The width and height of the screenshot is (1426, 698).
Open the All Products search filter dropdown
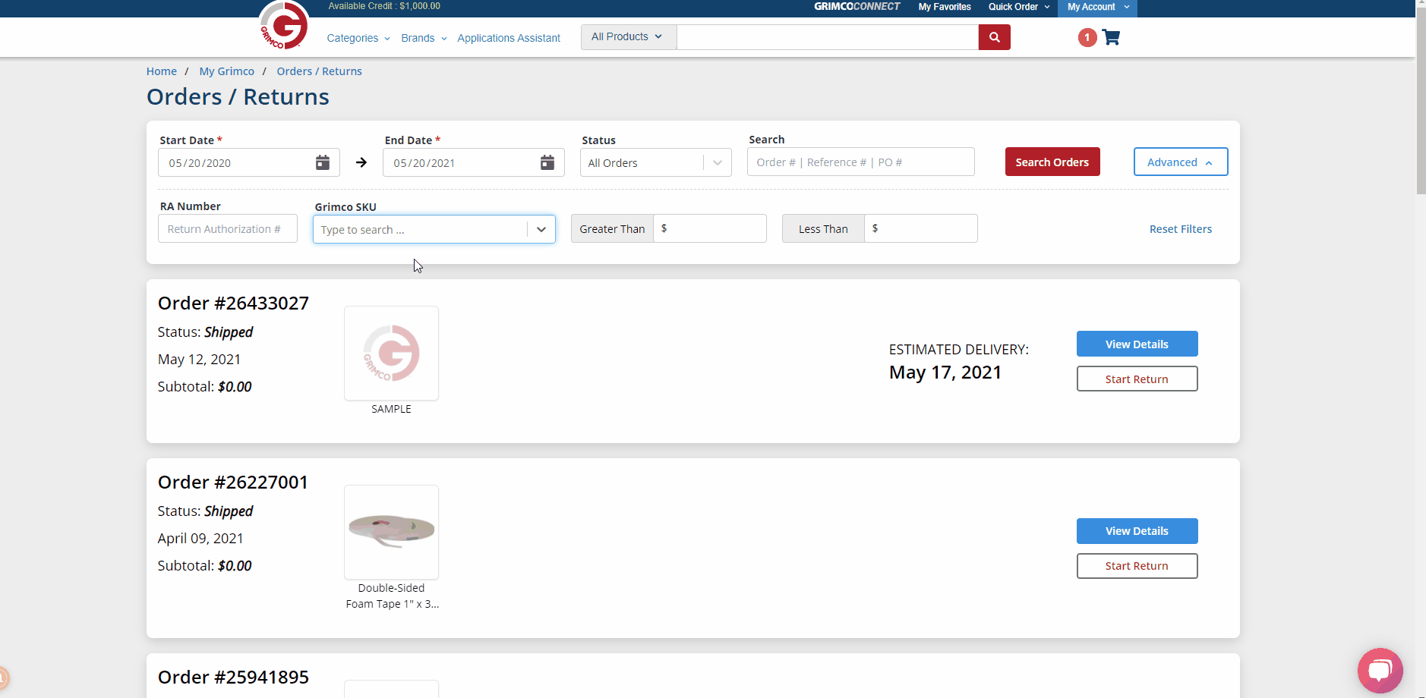tap(628, 37)
